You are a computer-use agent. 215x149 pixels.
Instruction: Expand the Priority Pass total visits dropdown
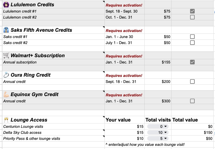pos(158,138)
